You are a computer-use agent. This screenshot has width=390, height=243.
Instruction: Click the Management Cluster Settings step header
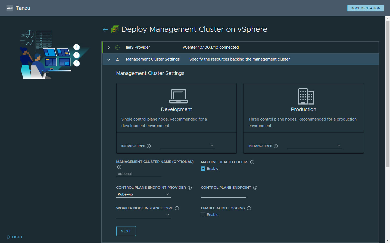tap(240, 59)
